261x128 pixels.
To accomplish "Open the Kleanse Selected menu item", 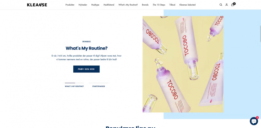I will coord(187,5).
